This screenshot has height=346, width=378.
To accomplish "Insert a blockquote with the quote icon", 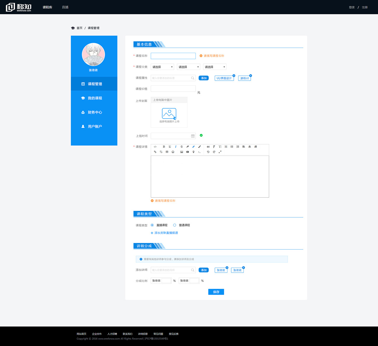I will [x=208, y=147].
